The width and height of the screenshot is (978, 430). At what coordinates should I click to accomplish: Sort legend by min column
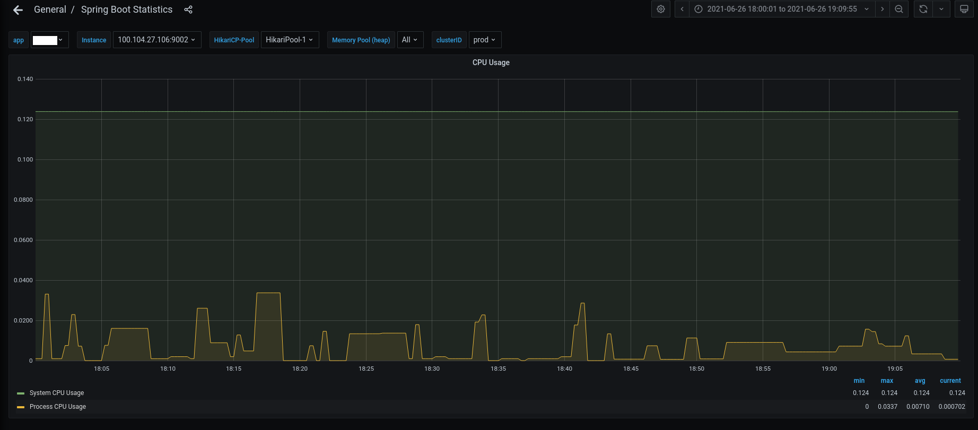[x=859, y=381]
